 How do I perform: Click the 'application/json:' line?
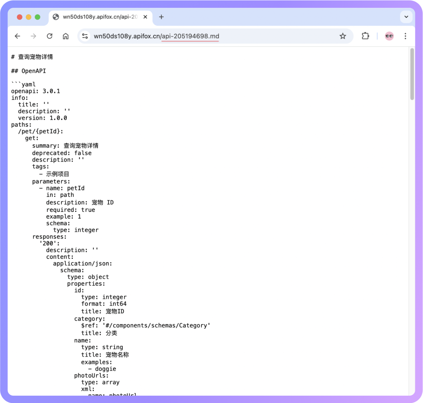(x=83, y=264)
